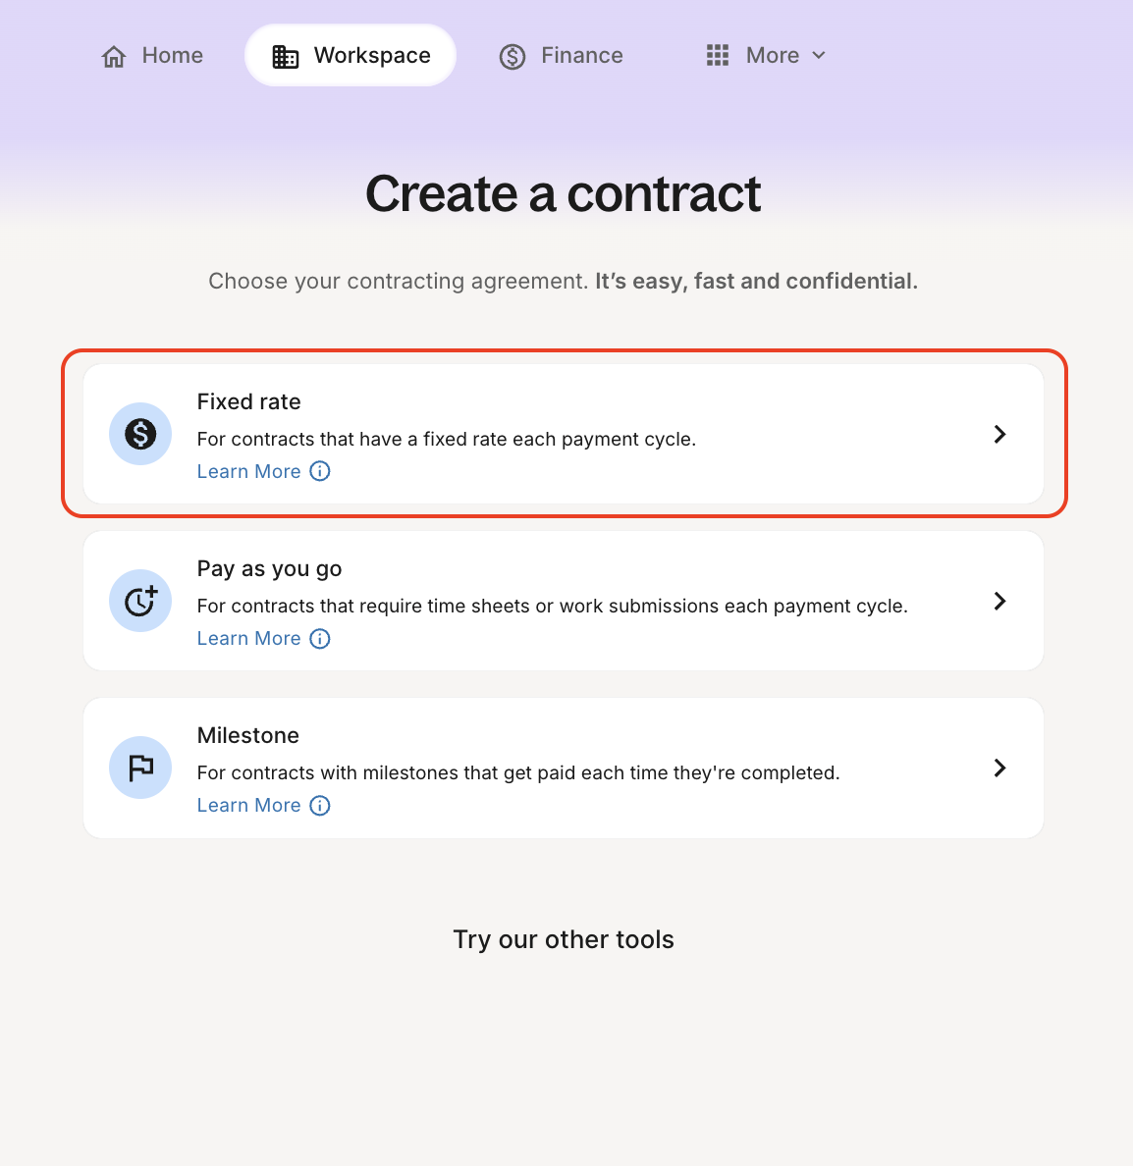Screen dimensions: 1133x1166
Task: Click the house icon beside Home
Action: pos(114,57)
